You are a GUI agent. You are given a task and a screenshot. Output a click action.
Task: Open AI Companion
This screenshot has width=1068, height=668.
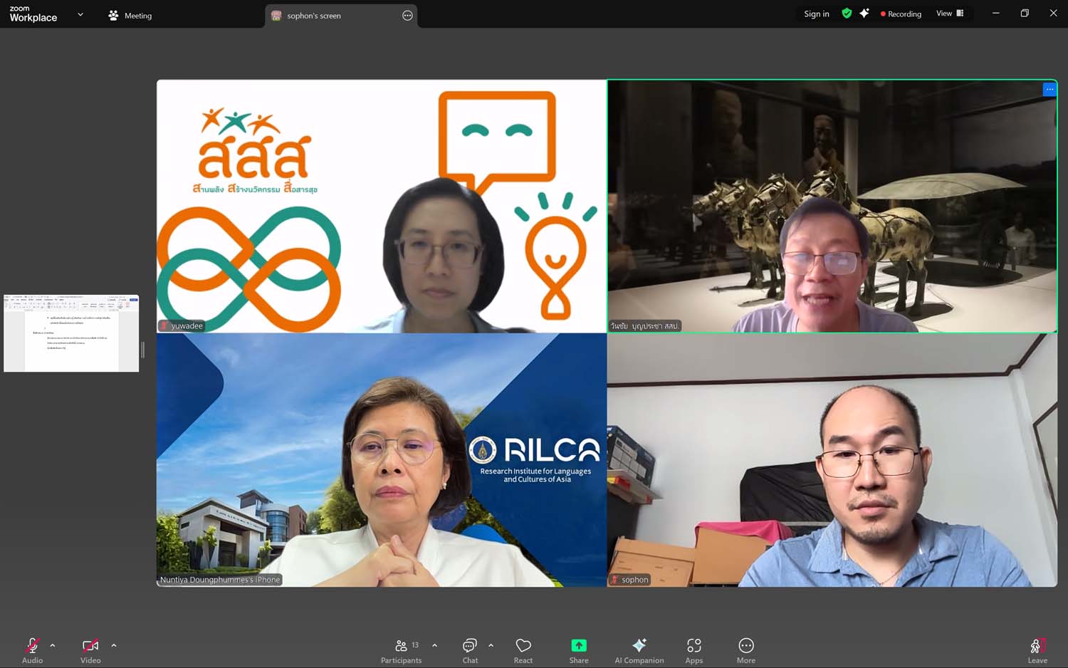pyautogui.click(x=639, y=649)
